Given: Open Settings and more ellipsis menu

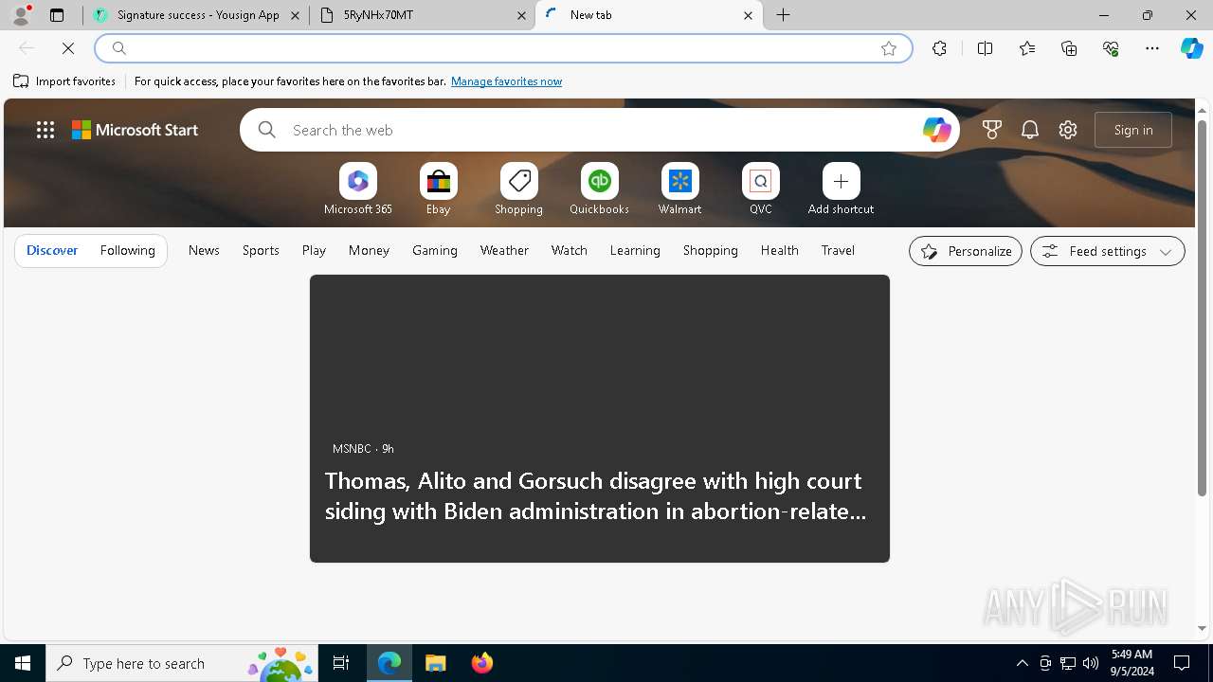Looking at the screenshot, I should (1152, 48).
